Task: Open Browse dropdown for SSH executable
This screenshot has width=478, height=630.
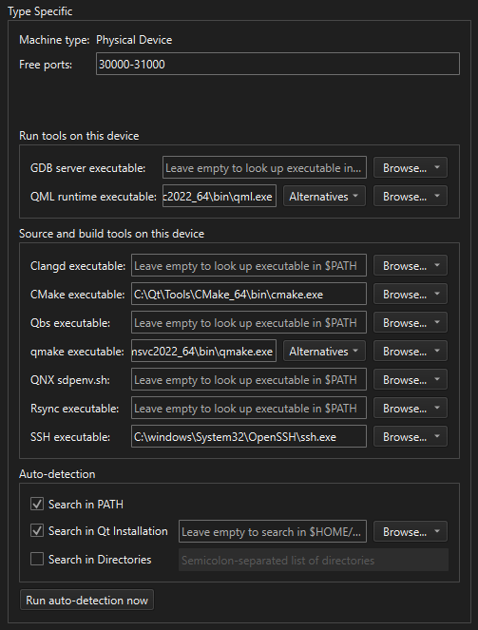Action: pos(411,437)
